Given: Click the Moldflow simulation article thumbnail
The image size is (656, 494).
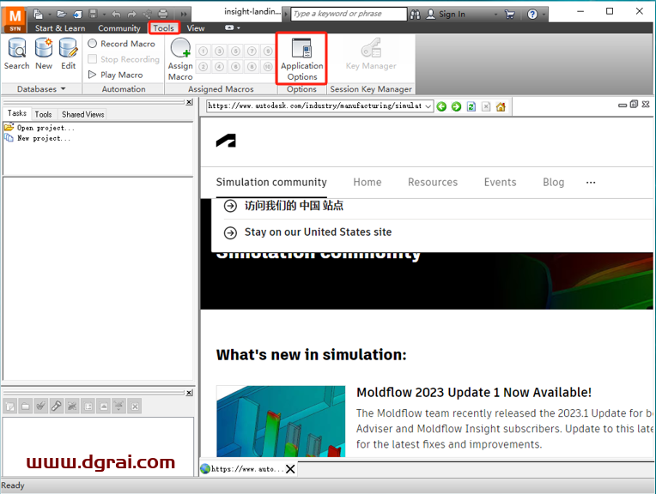Looking at the screenshot, I should point(281,421).
